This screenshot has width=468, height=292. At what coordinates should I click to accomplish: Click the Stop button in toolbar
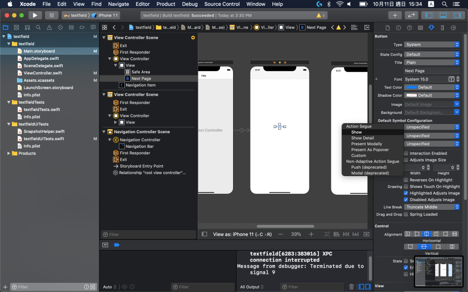[x=52, y=15]
